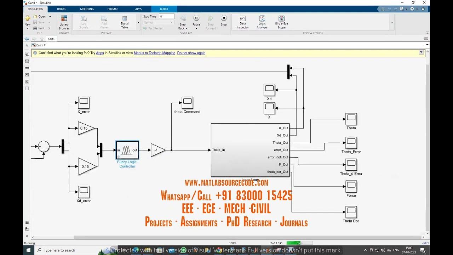Image resolution: width=453 pixels, height=255 pixels.
Task: Open the Theta Dot scope block
Action: point(351,212)
